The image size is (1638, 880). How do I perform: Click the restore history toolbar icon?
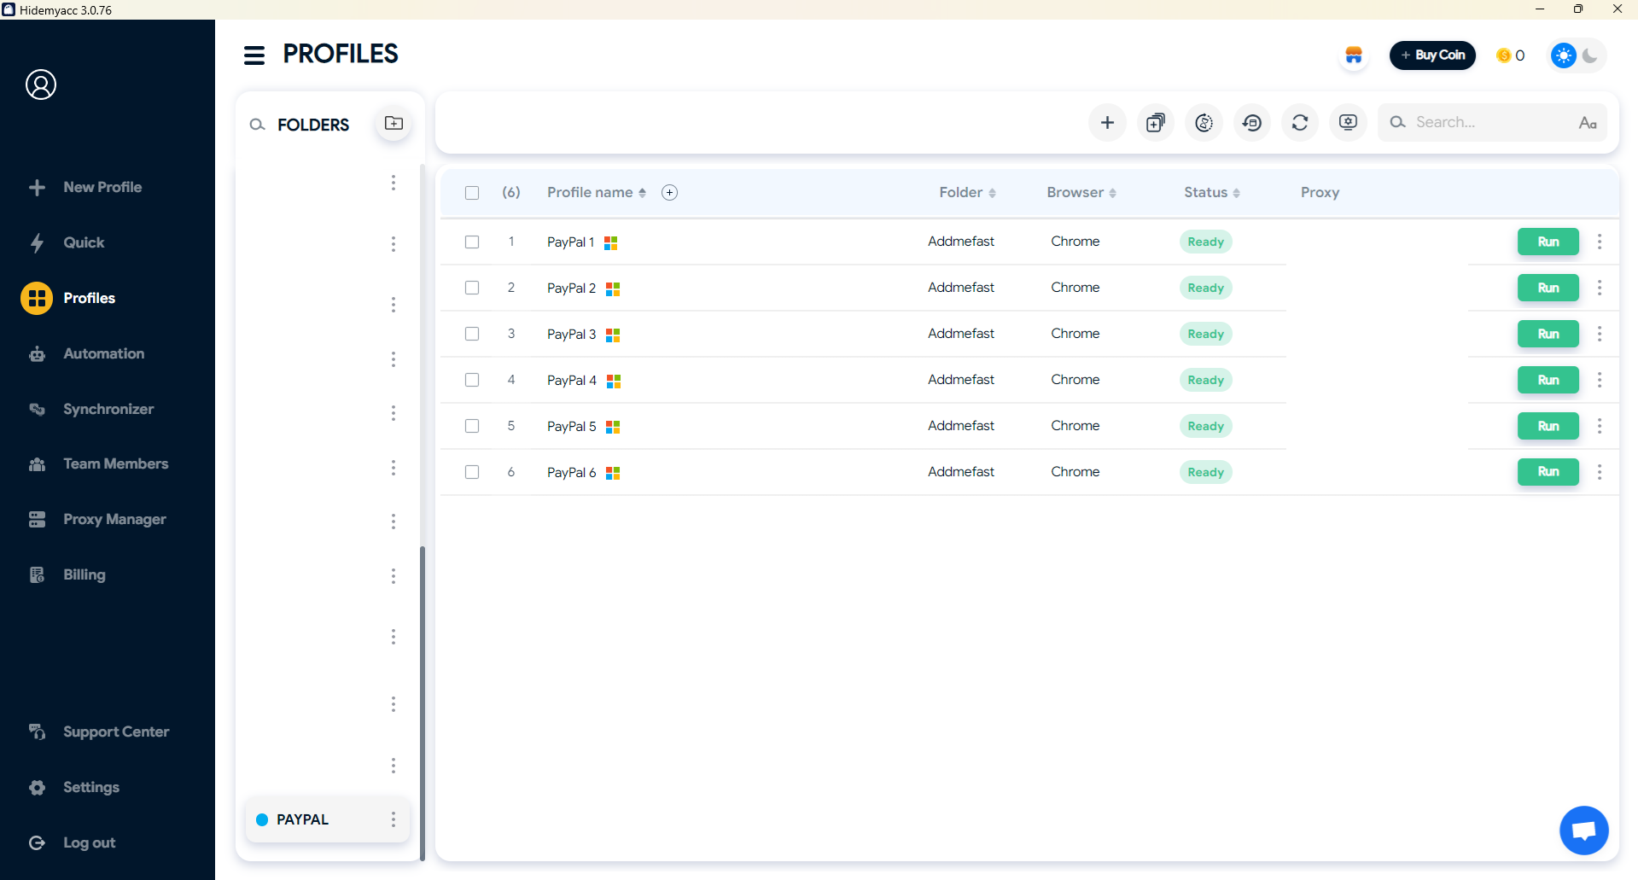tap(1252, 123)
